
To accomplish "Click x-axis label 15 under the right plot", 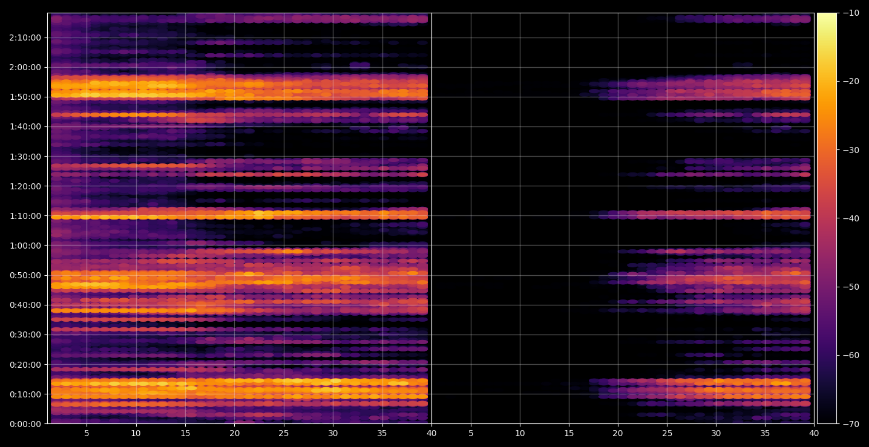I will [x=569, y=433].
